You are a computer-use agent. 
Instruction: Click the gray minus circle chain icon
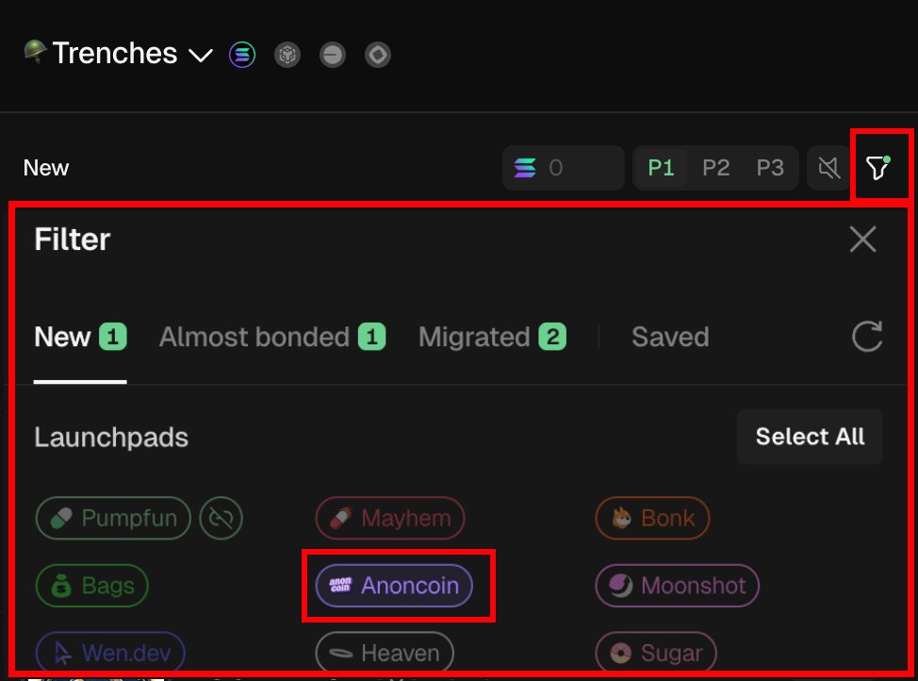[332, 55]
